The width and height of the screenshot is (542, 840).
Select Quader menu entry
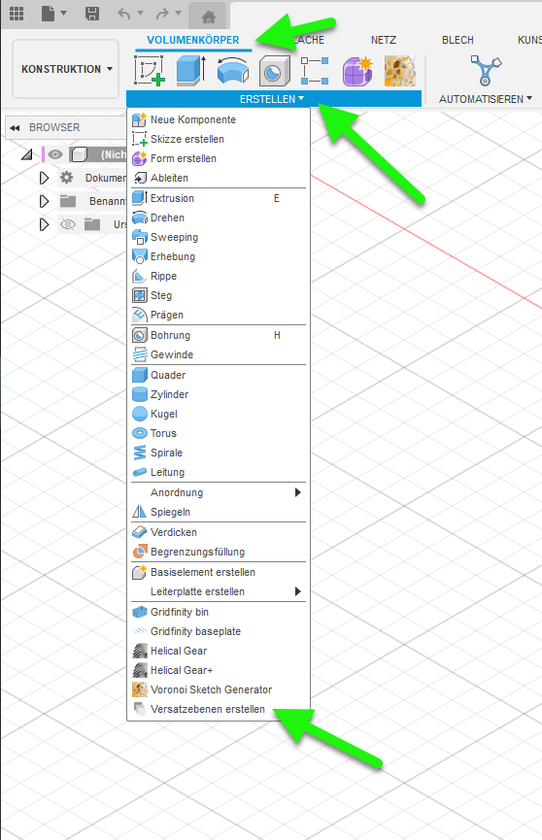219,375
